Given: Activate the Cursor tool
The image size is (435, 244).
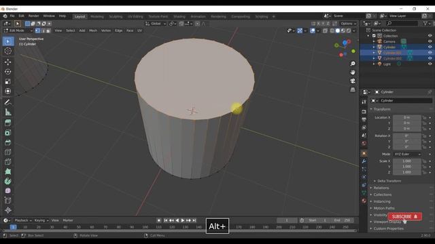Looking at the screenshot, I should 8,51.
